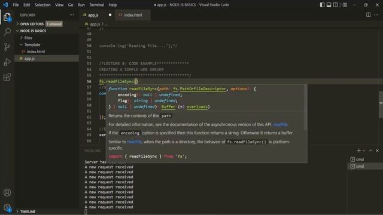Open the Run and Debug view

7,62
